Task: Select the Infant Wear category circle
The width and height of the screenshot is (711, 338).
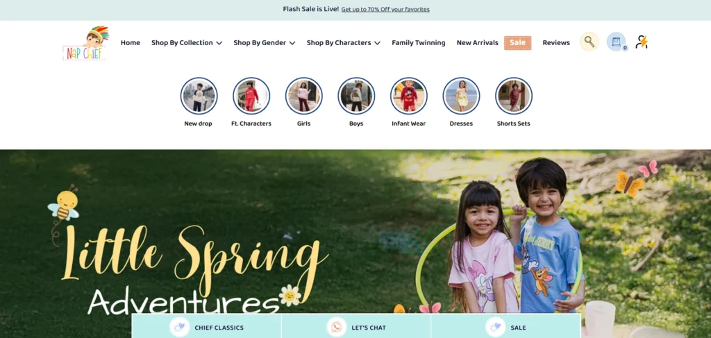Action: [408, 96]
